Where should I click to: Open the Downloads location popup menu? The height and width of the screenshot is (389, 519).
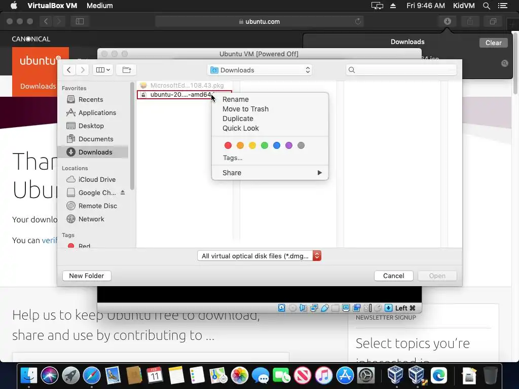point(260,70)
